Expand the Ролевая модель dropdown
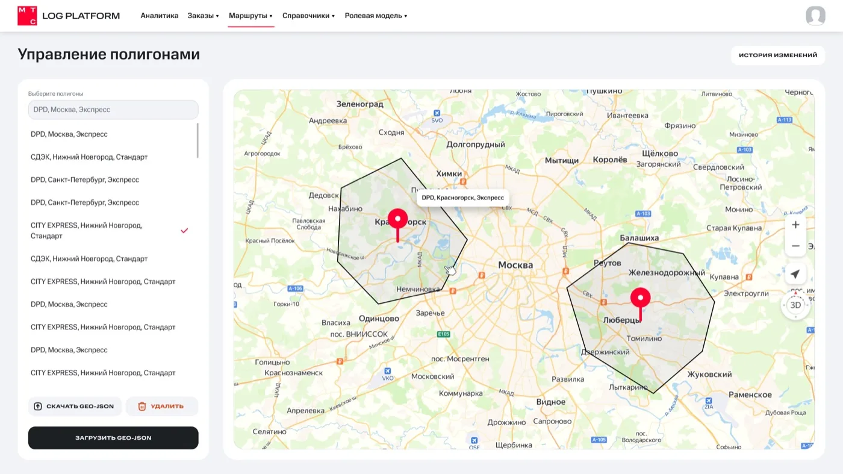Image resolution: width=843 pixels, height=474 pixels. (376, 16)
